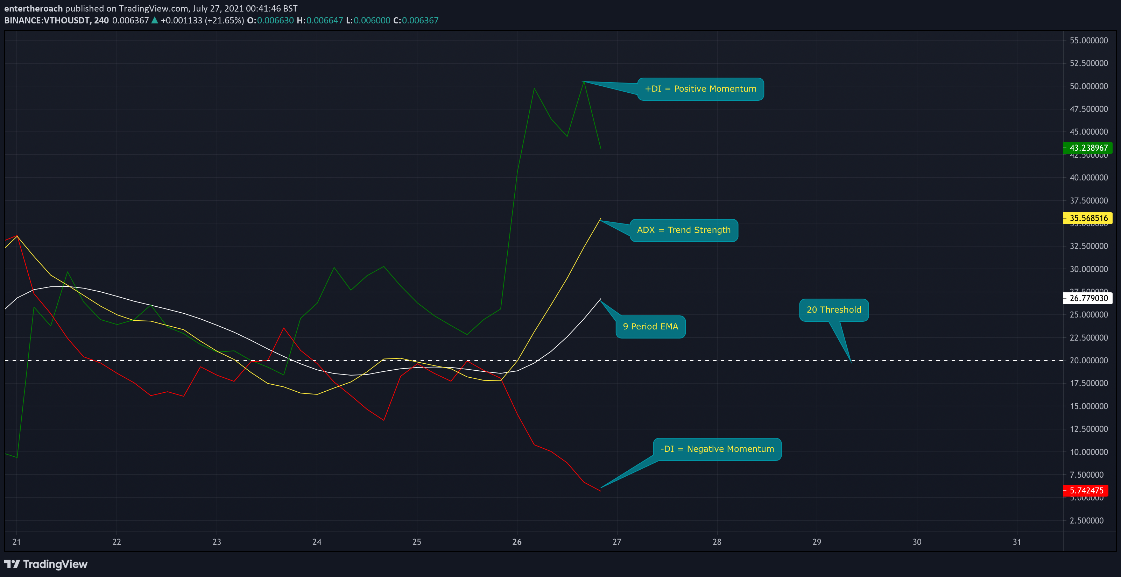1121x577 pixels.
Task: Click date label 24 on time axis
Action: tap(317, 542)
